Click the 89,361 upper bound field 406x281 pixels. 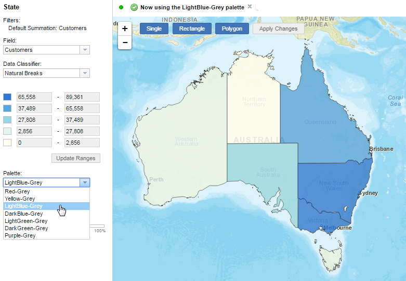pos(82,97)
